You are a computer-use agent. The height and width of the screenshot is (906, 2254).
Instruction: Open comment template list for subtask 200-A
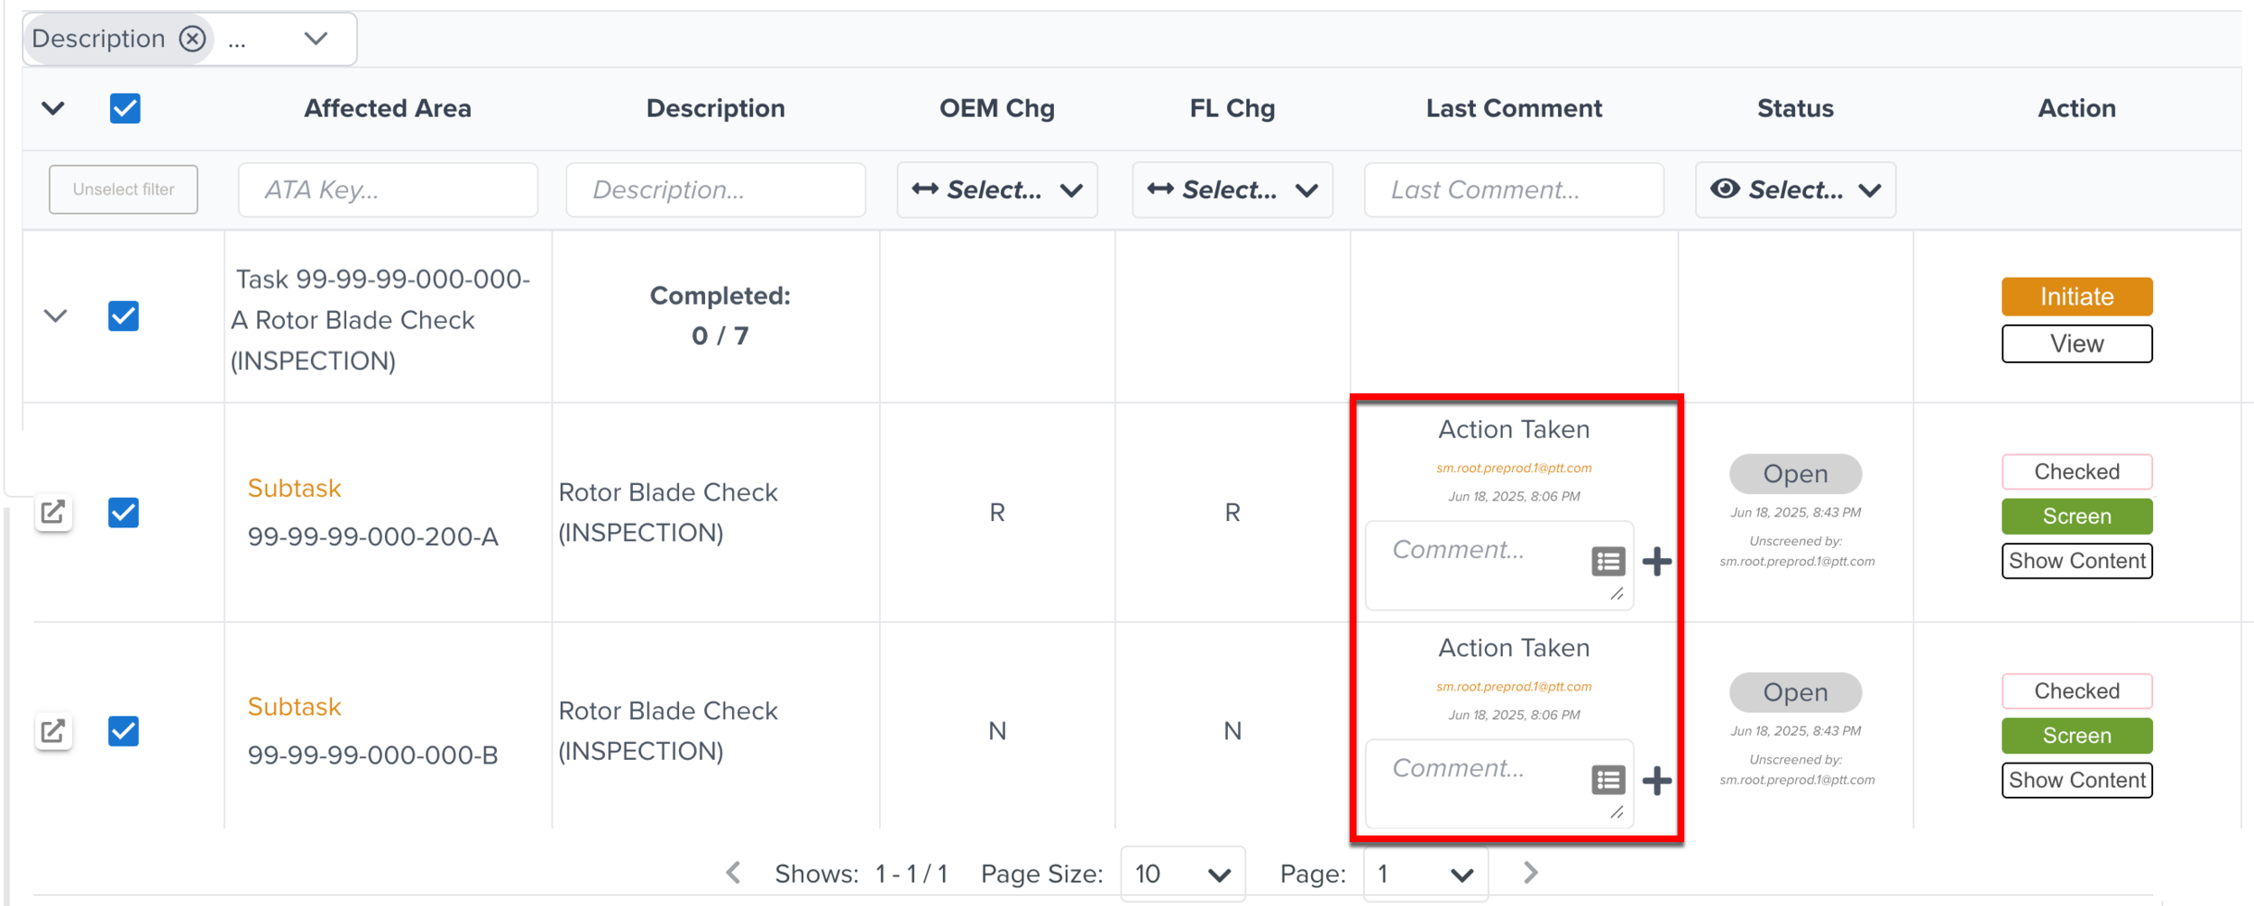tap(1608, 562)
